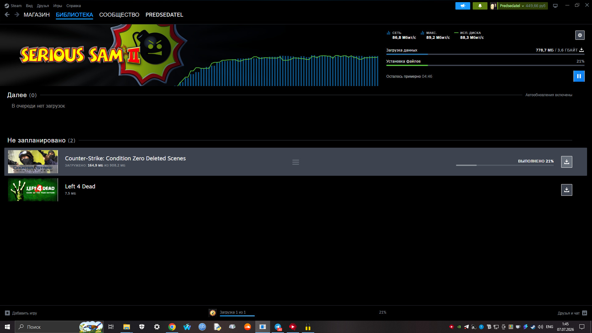Open Windows Settings gear on taskbar
Viewport: 592px width, 333px height.
pos(157,327)
